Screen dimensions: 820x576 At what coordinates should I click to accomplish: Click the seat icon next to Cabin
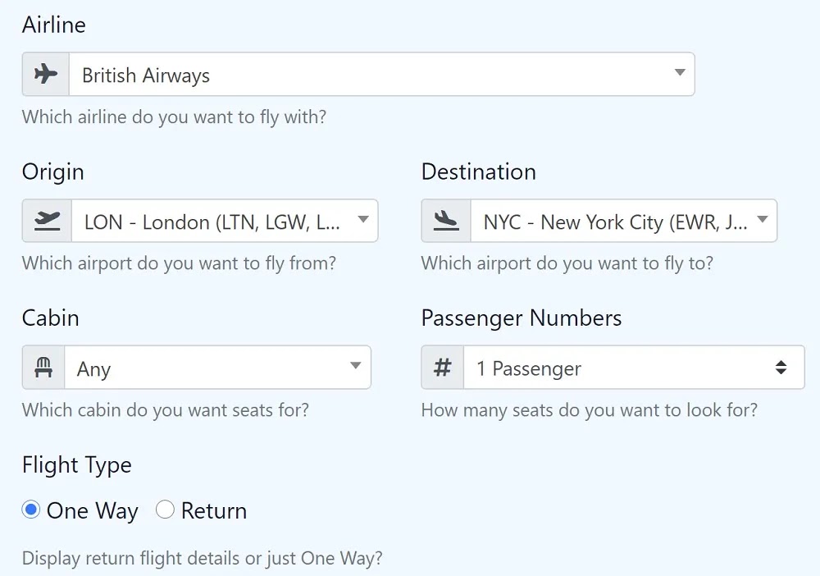pos(43,368)
